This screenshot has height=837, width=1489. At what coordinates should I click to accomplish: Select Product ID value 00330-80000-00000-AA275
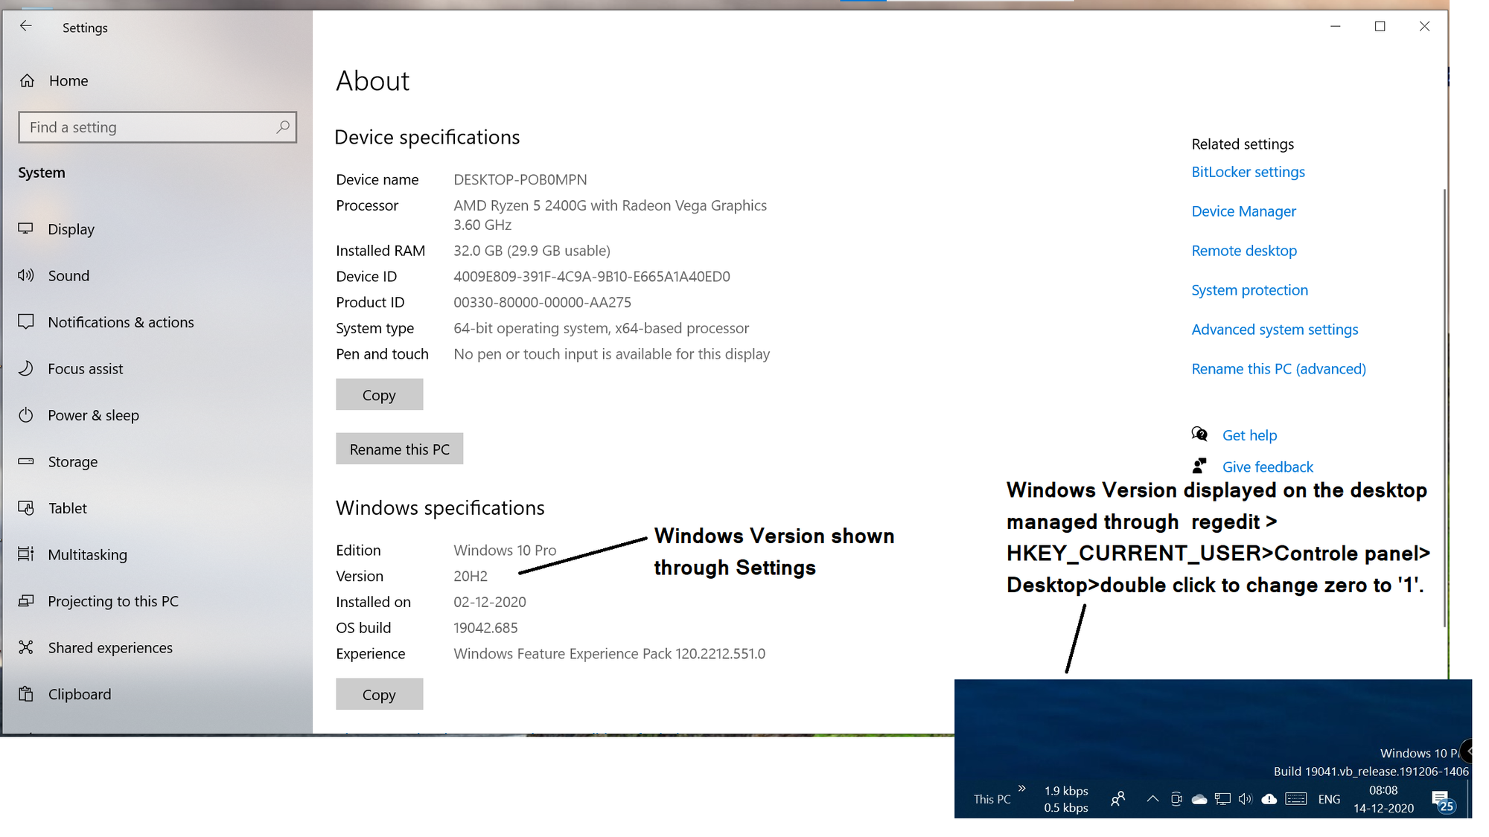542,302
